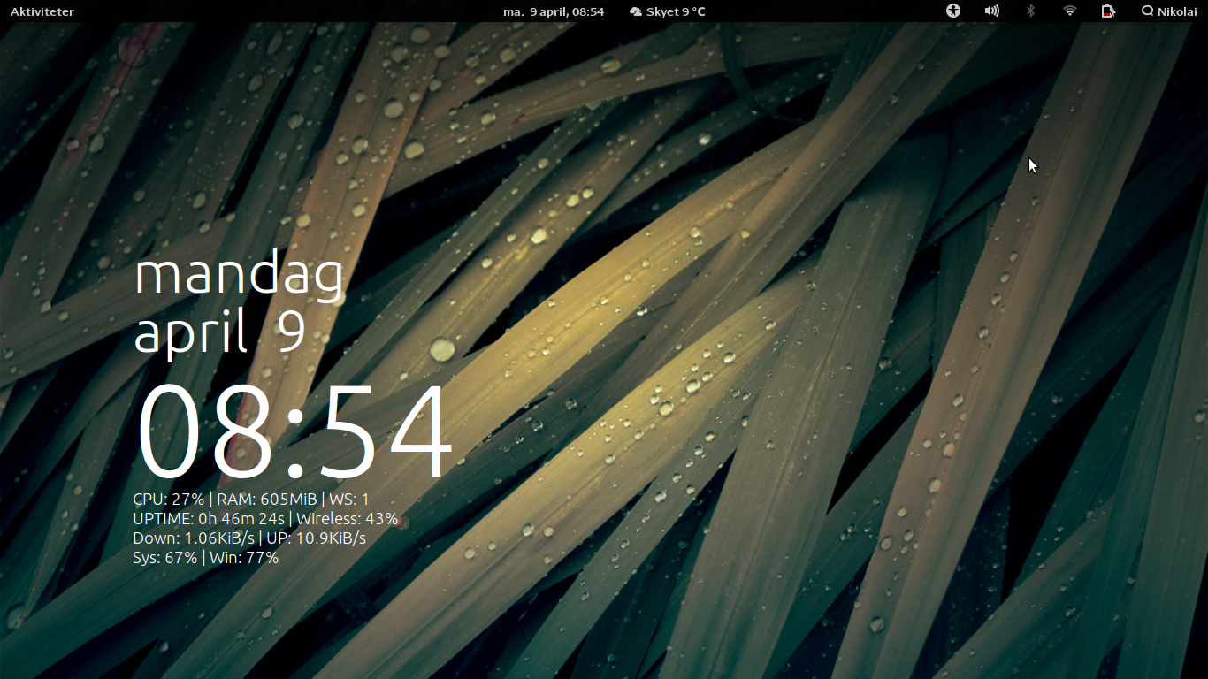Open the Nikolai user menu

click(x=1169, y=11)
